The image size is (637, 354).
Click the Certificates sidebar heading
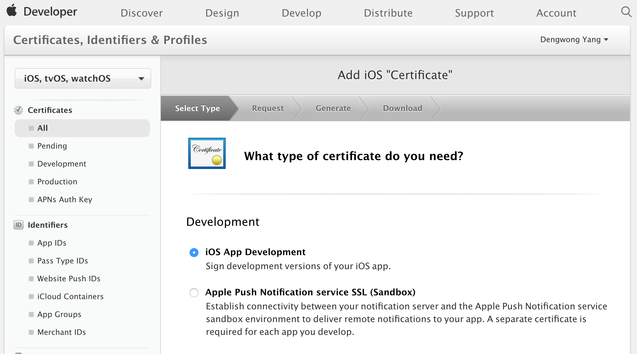pyautogui.click(x=50, y=110)
